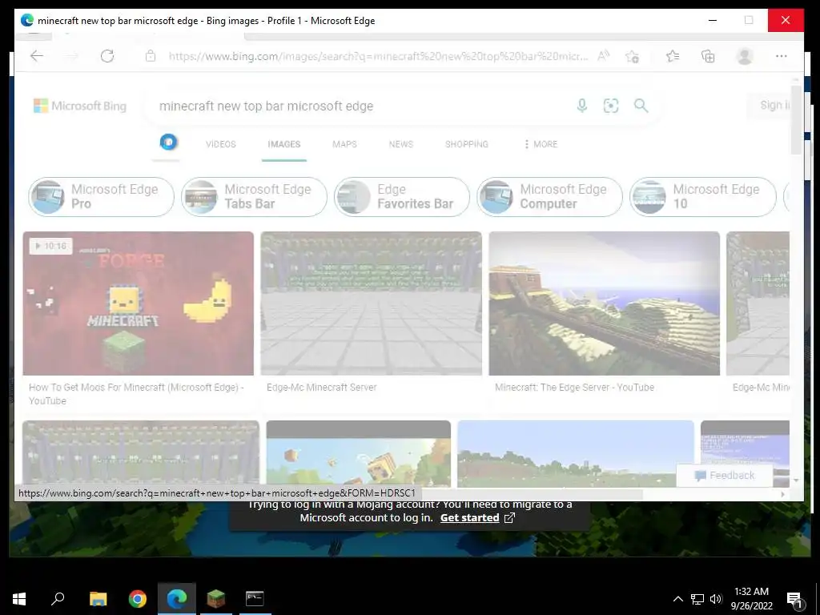Open Minecraft The Edge Server landscape image

click(x=604, y=303)
